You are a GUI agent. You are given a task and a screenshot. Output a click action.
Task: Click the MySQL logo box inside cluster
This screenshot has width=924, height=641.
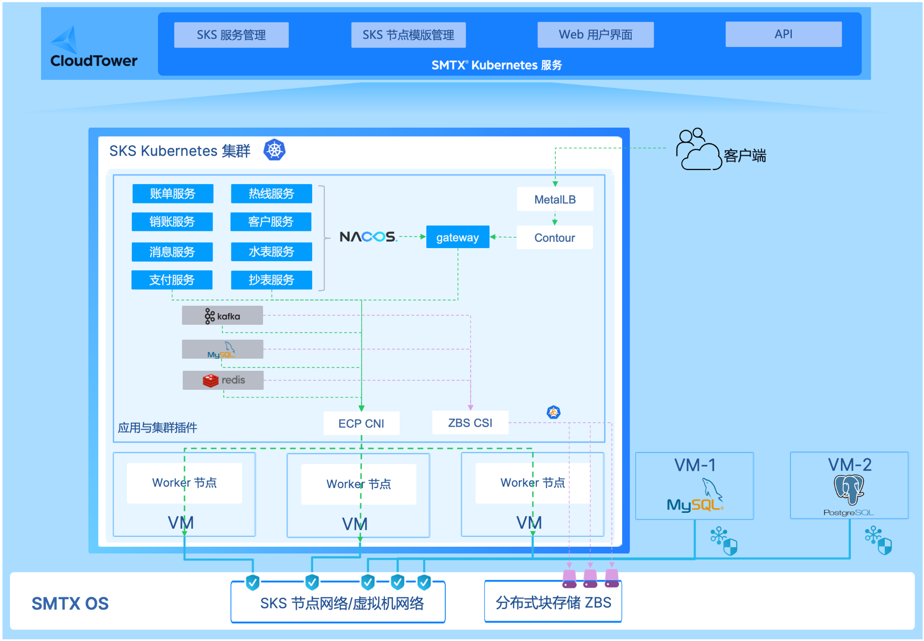pos(222,349)
